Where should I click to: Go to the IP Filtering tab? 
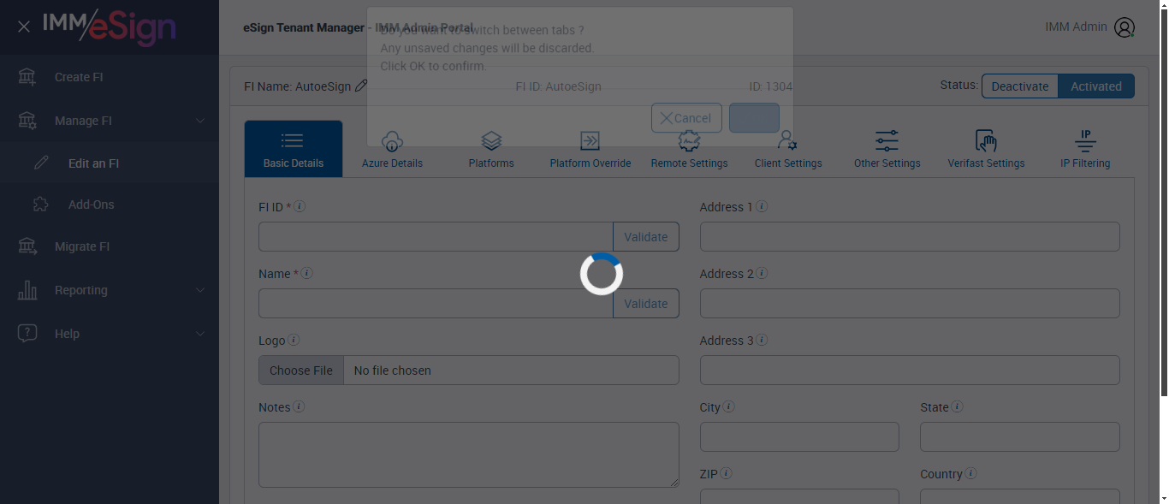(1085, 149)
